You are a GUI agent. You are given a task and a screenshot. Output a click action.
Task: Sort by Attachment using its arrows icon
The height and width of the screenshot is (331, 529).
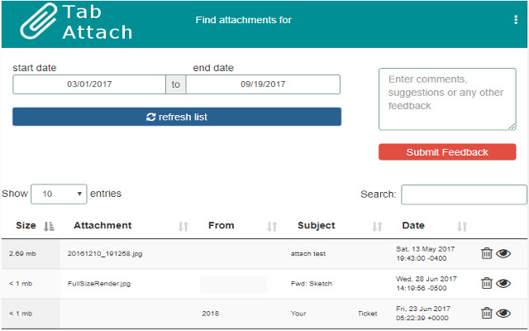(x=183, y=226)
